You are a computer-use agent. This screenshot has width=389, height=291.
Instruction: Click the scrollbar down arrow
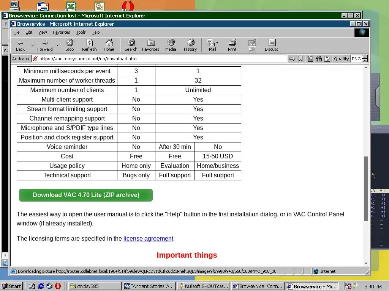366,264
